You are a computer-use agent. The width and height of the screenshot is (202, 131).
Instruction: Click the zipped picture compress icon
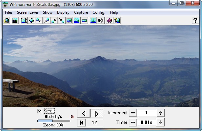coord(93,21)
